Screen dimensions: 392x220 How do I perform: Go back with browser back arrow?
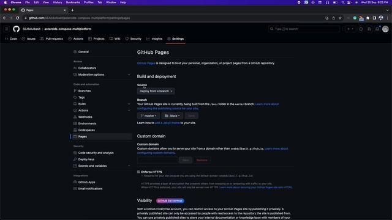4,18
